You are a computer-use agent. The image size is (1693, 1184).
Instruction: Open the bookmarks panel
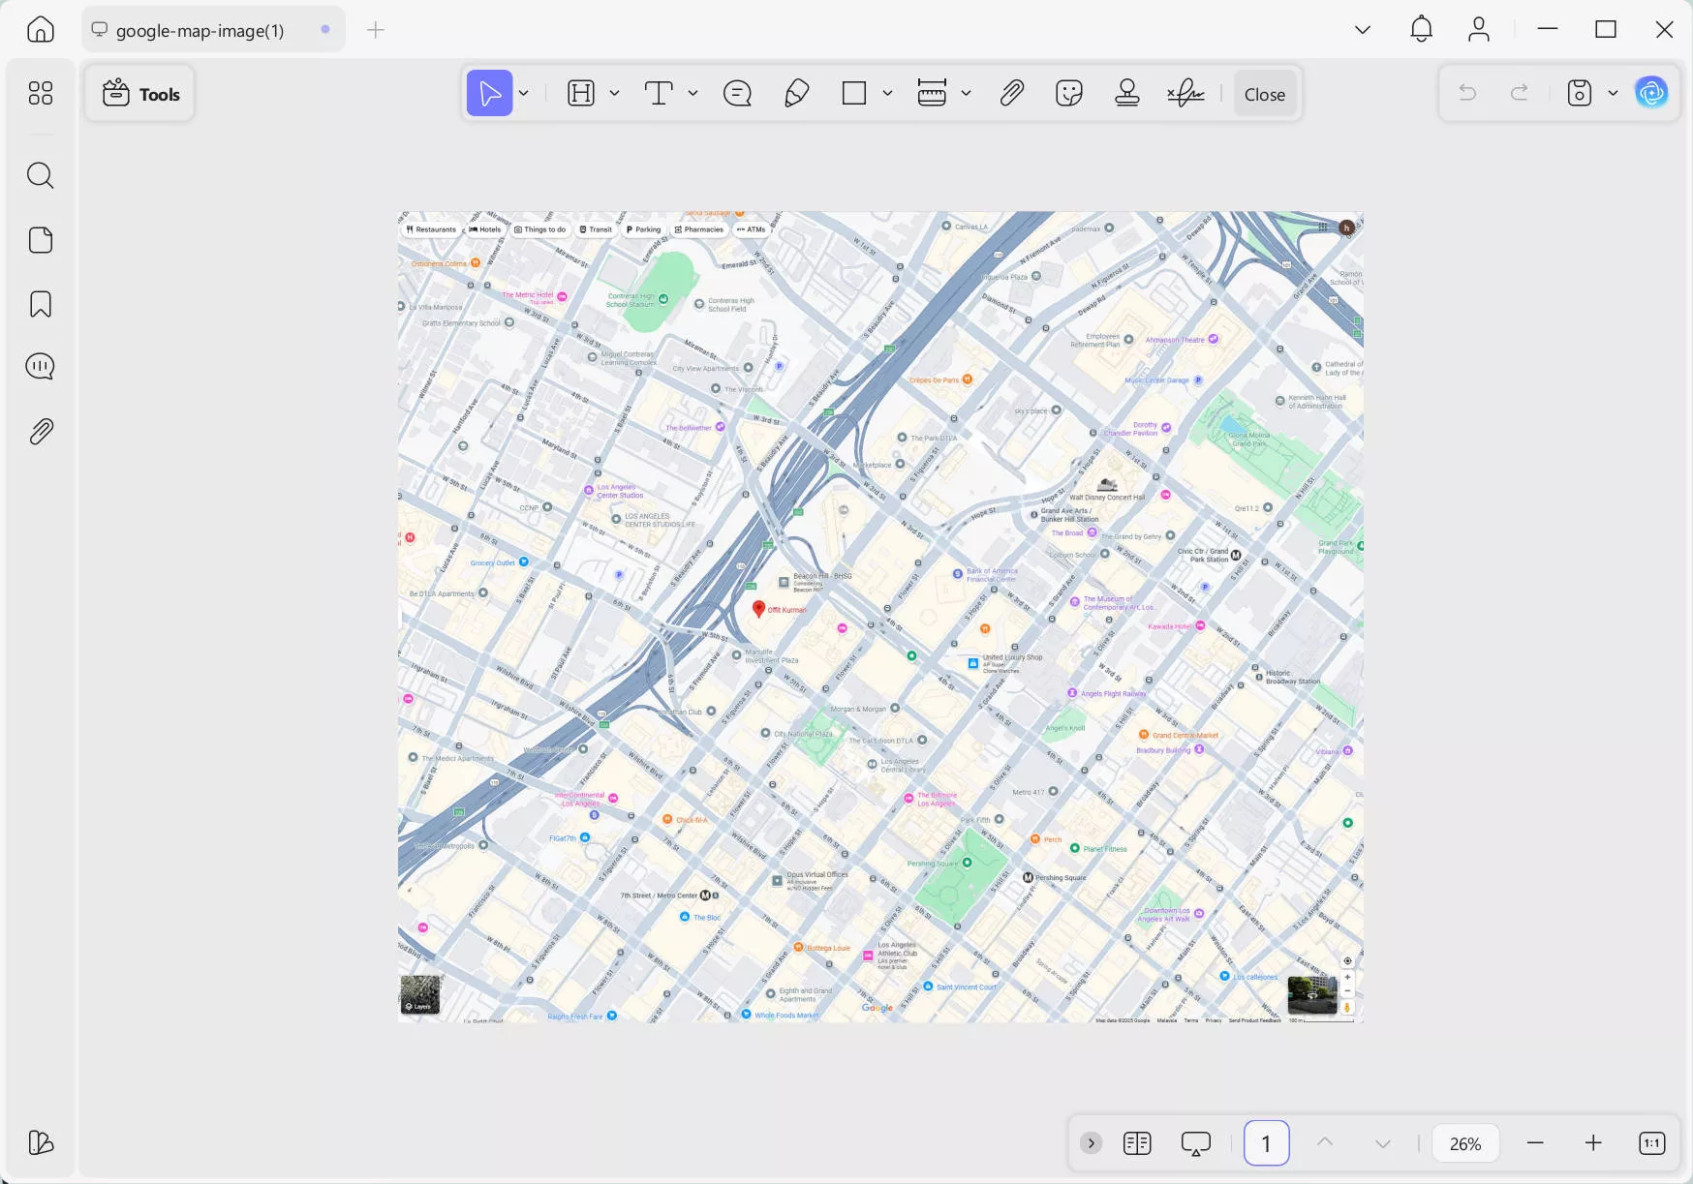pyautogui.click(x=41, y=304)
